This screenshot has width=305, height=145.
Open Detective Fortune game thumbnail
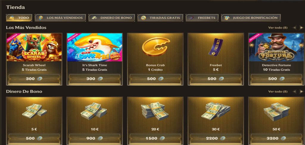click(x=276, y=47)
